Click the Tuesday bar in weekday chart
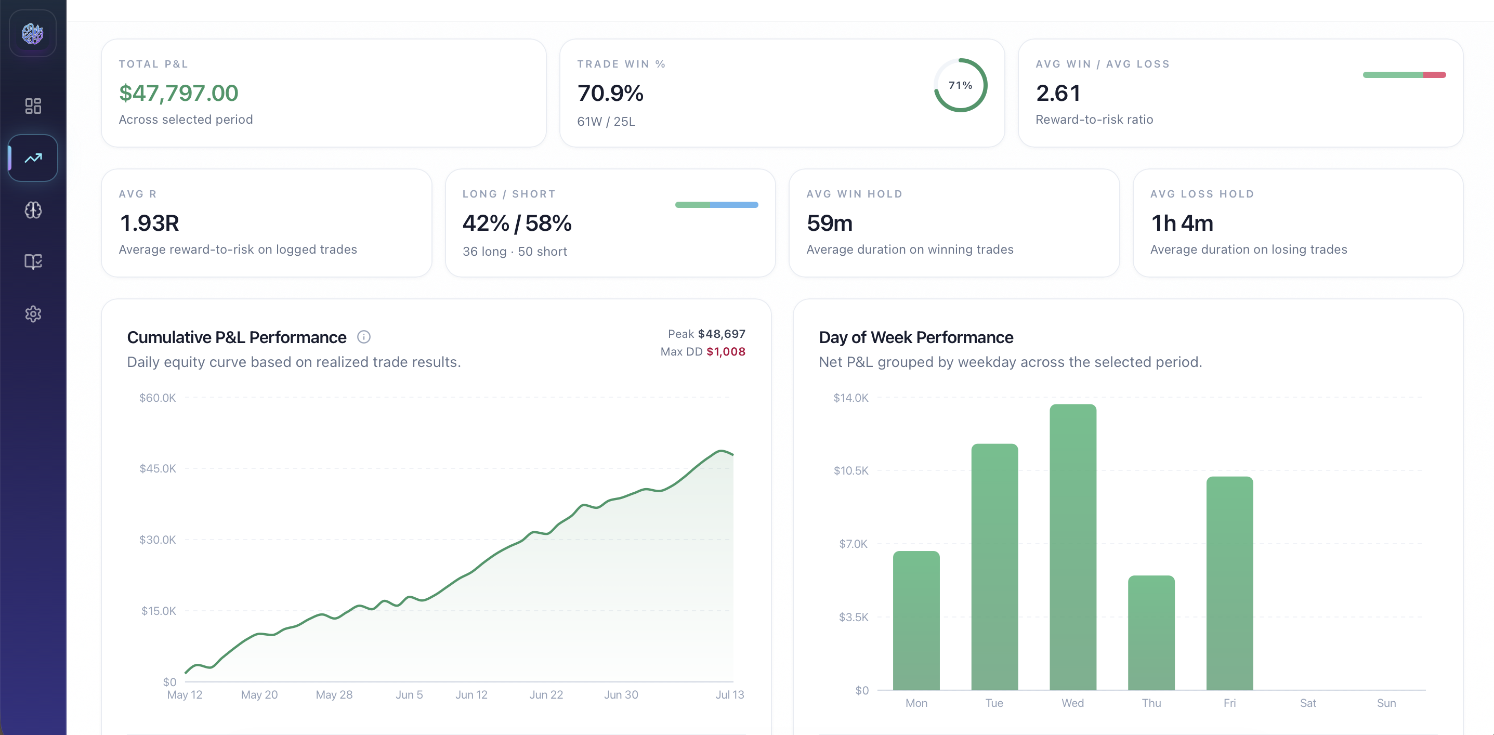 coord(994,567)
